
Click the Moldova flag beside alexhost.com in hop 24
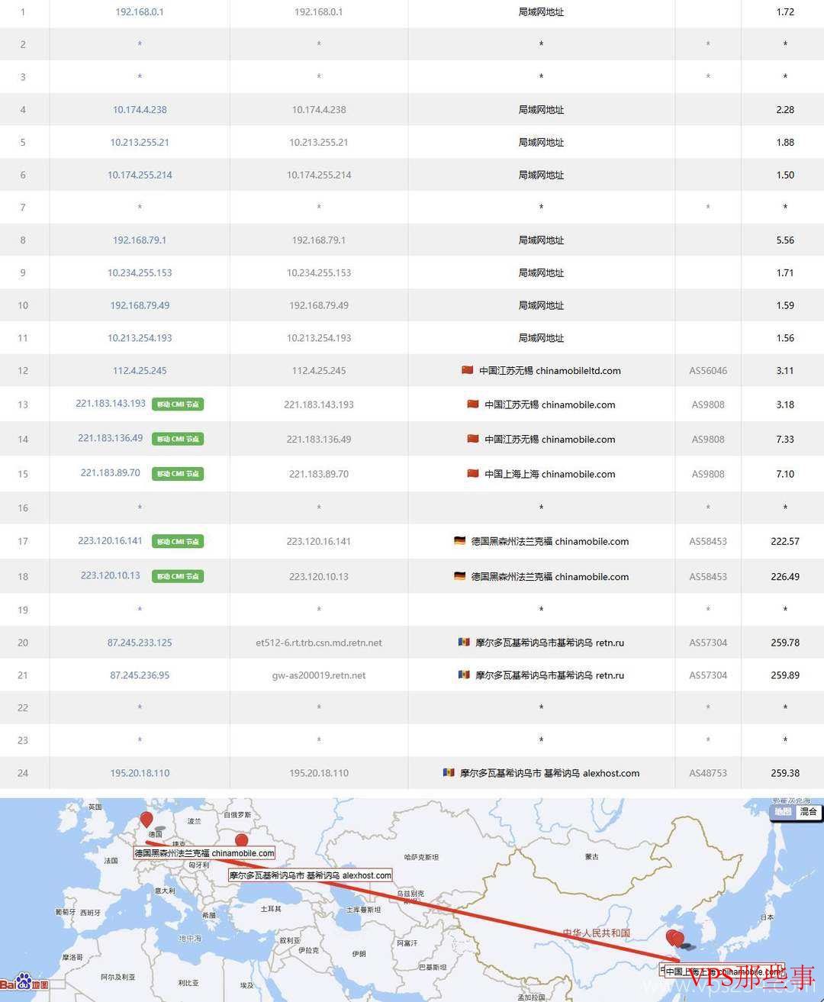click(x=449, y=772)
